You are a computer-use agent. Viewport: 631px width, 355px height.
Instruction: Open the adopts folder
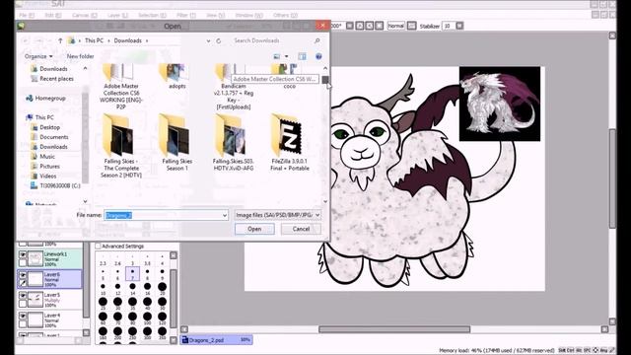click(177, 77)
